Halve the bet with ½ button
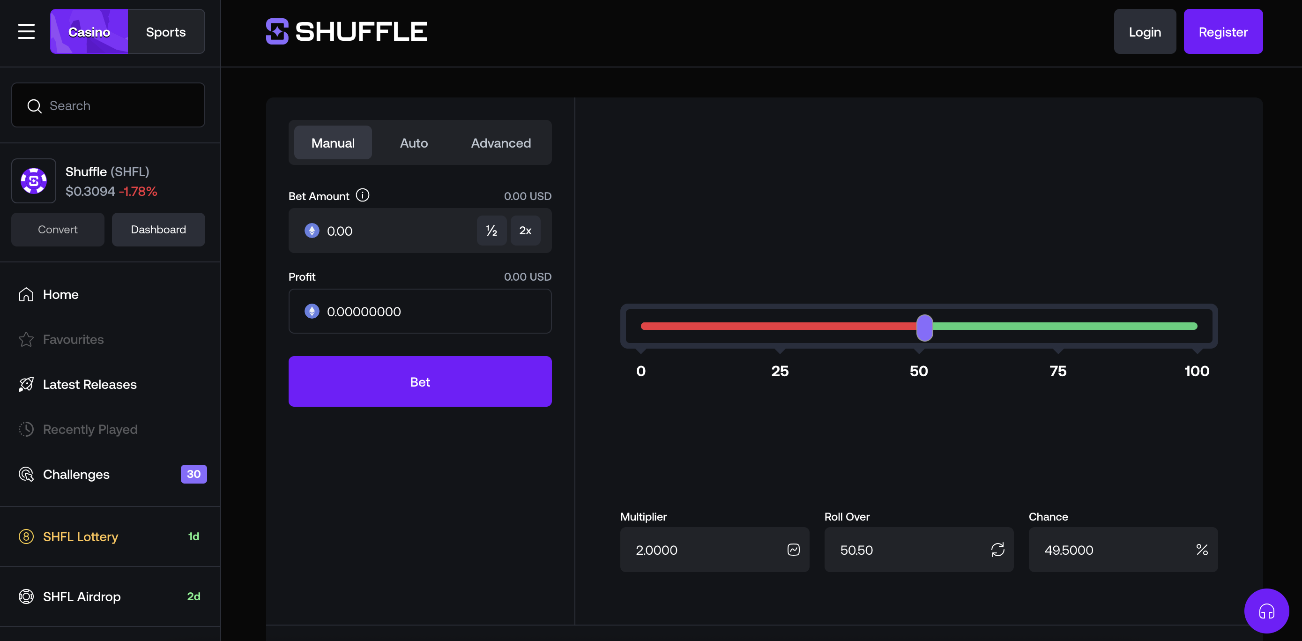This screenshot has width=1302, height=641. coord(492,231)
